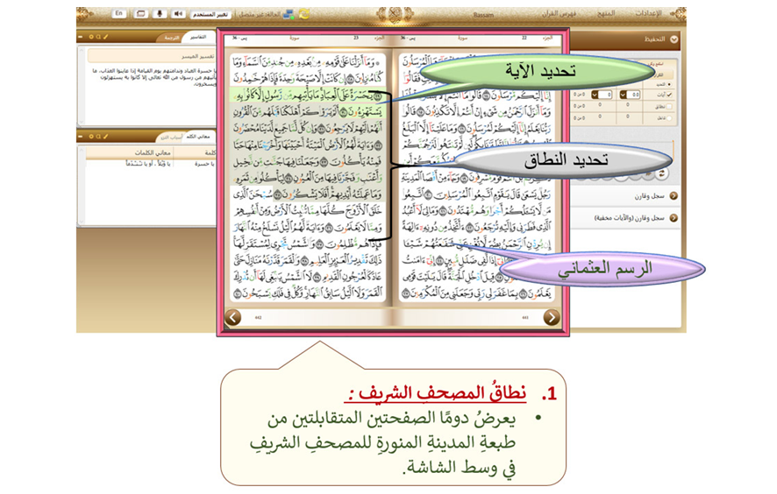
Task: Click the yellow sync refresh icon
Action: (x=303, y=14)
